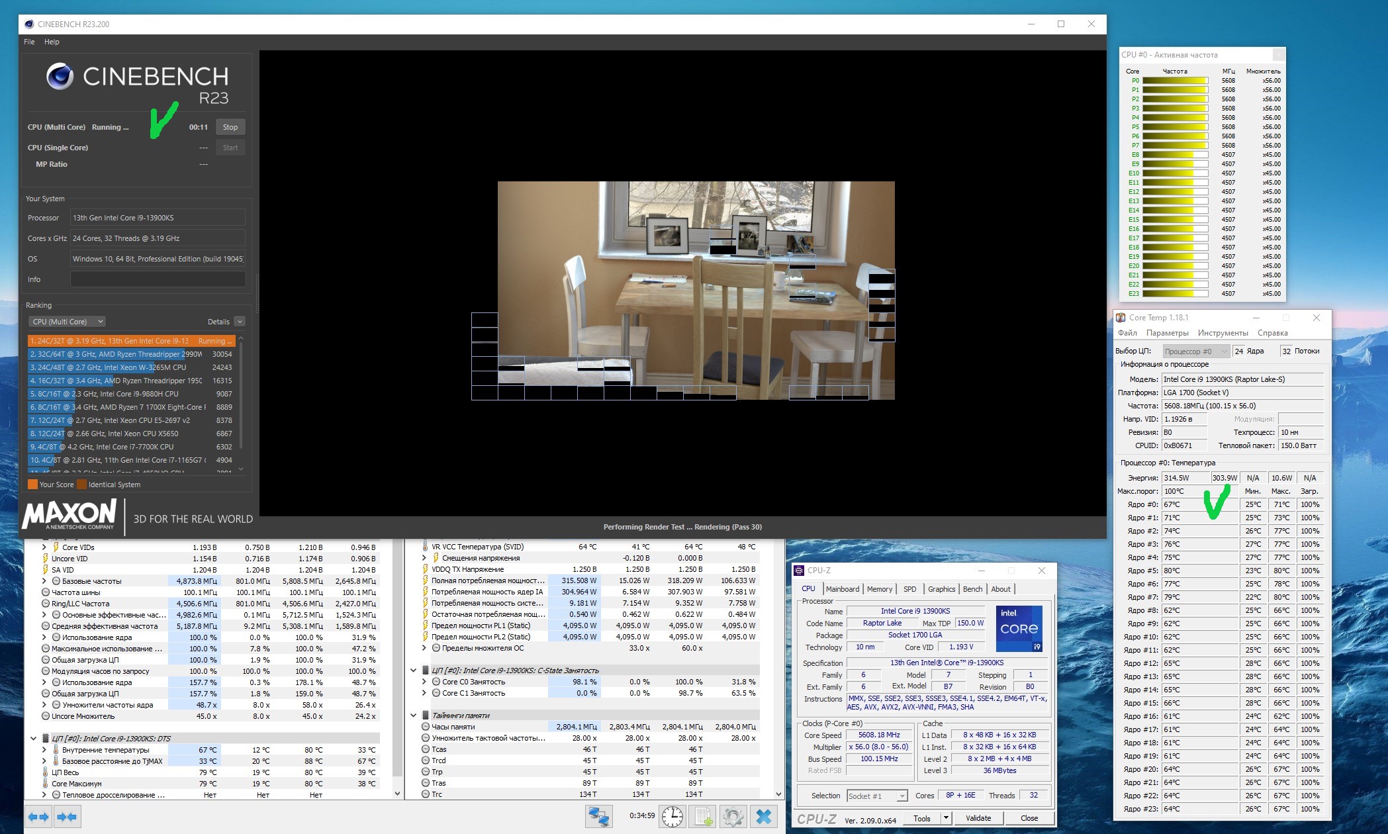Open Core Temp Инструменты menu
The height and width of the screenshot is (834, 1388).
tap(1223, 333)
